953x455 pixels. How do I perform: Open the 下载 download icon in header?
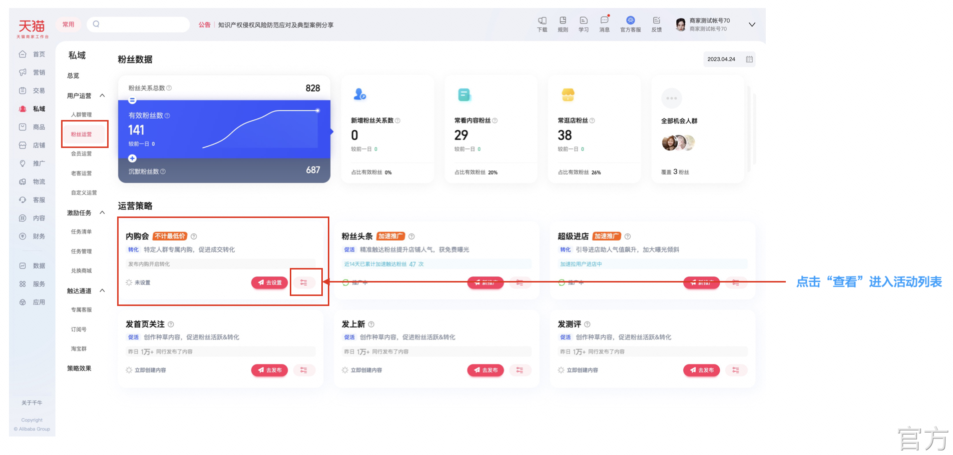pyautogui.click(x=542, y=20)
